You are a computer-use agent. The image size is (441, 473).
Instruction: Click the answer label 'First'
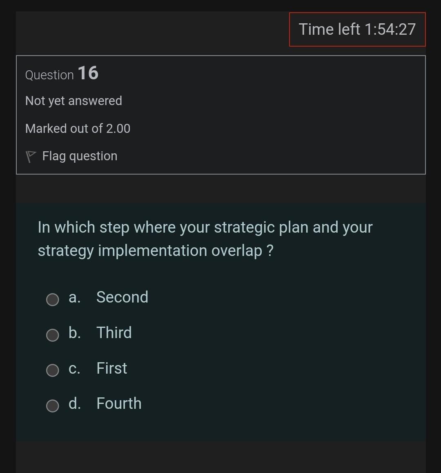111,369
